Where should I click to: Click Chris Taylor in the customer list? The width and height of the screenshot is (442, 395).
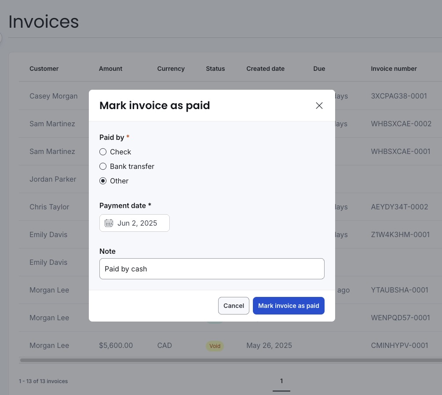point(49,207)
